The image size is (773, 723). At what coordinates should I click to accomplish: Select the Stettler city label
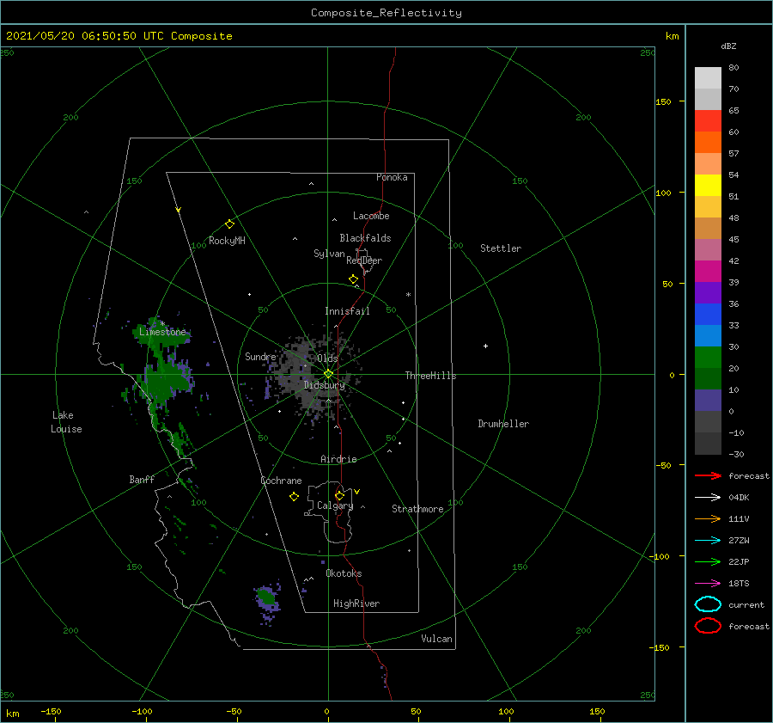click(x=501, y=248)
